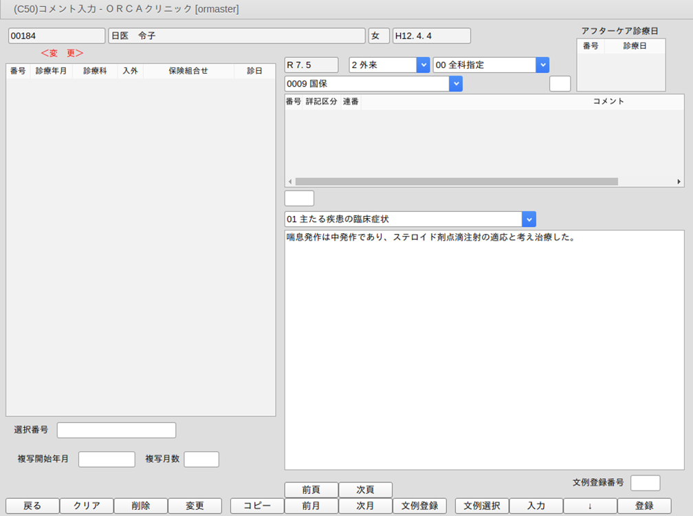The image size is (693, 516).
Task: Expand the 00 全科指定 department dropdown
Action: tap(542, 65)
